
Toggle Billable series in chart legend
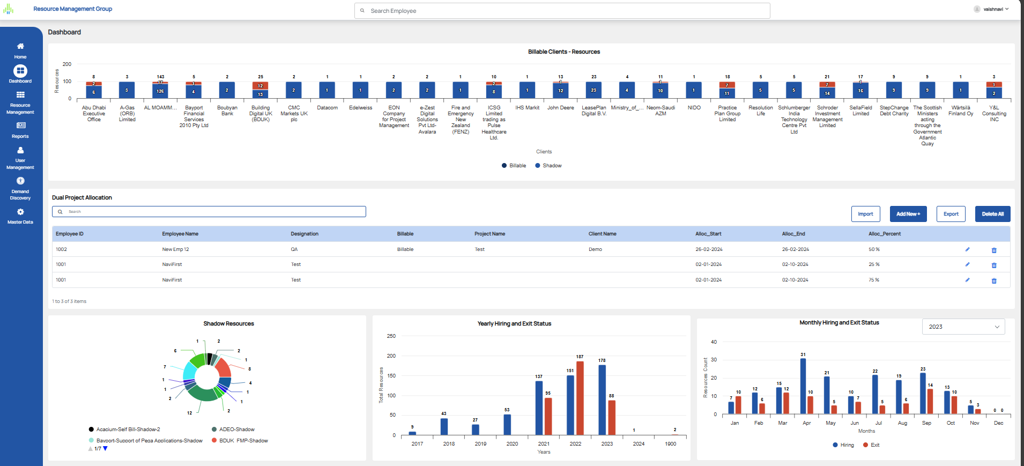coord(514,166)
